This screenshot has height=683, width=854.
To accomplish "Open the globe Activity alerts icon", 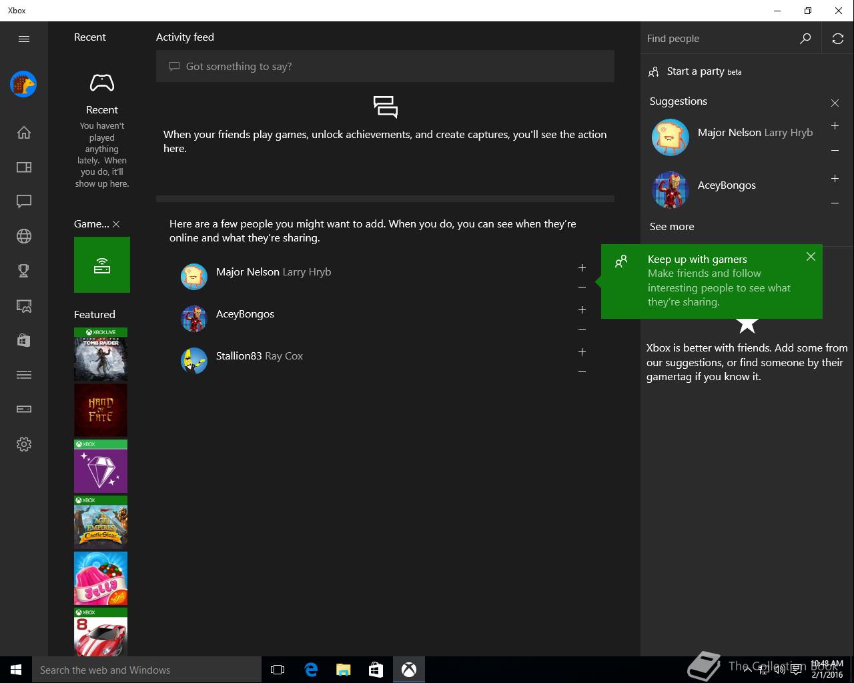I will coord(24,236).
